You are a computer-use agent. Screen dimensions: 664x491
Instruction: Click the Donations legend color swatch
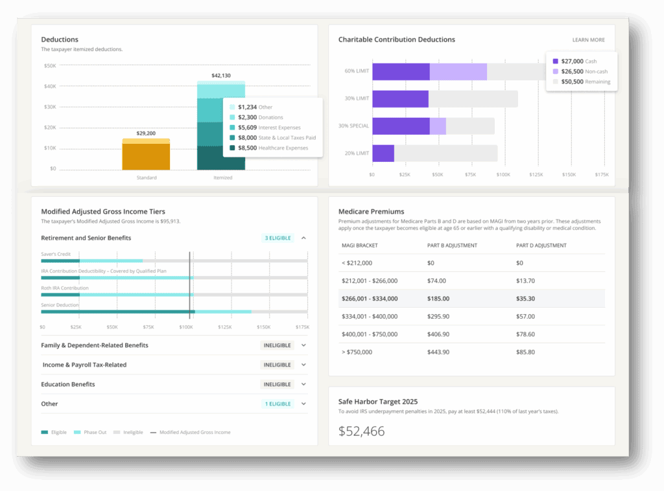232,117
